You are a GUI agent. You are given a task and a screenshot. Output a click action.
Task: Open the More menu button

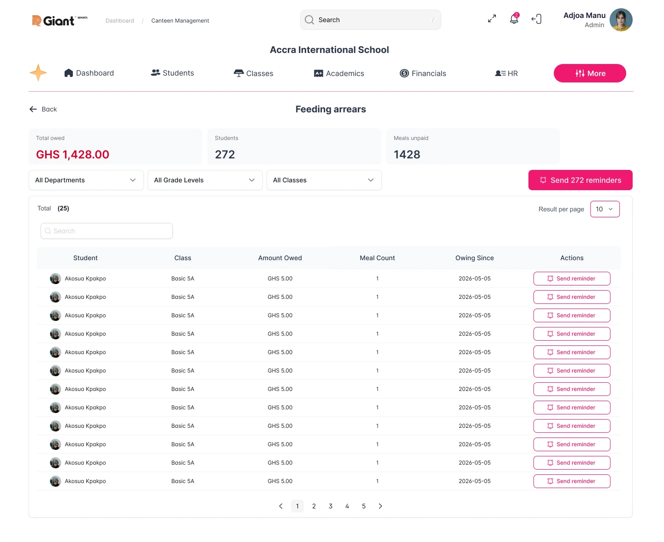[590, 73]
